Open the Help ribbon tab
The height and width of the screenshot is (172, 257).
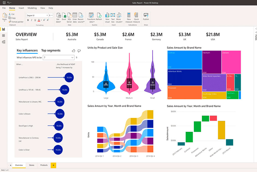point(51,8)
